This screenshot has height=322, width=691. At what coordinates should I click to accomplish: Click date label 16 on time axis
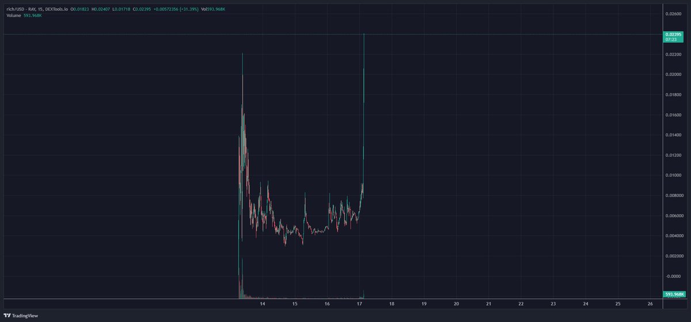pyautogui.click(x=327, y=304)
